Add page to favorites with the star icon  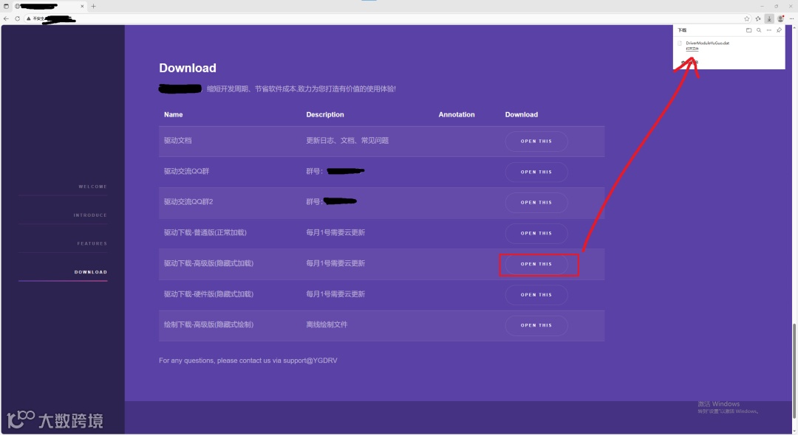click(746, 18)
